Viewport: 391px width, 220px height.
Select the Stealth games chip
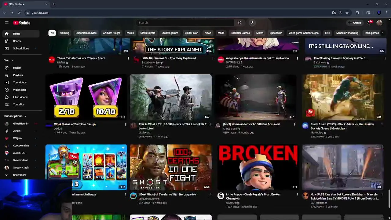point(170,33)
